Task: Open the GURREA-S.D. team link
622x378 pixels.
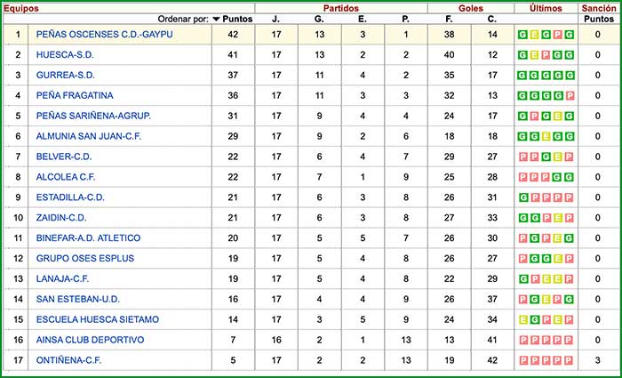Action: click(66, 76)
